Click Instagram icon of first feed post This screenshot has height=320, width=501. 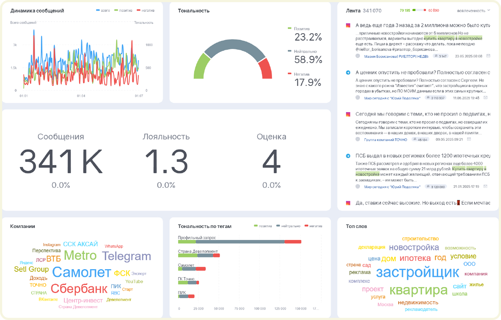click(348, 25)
